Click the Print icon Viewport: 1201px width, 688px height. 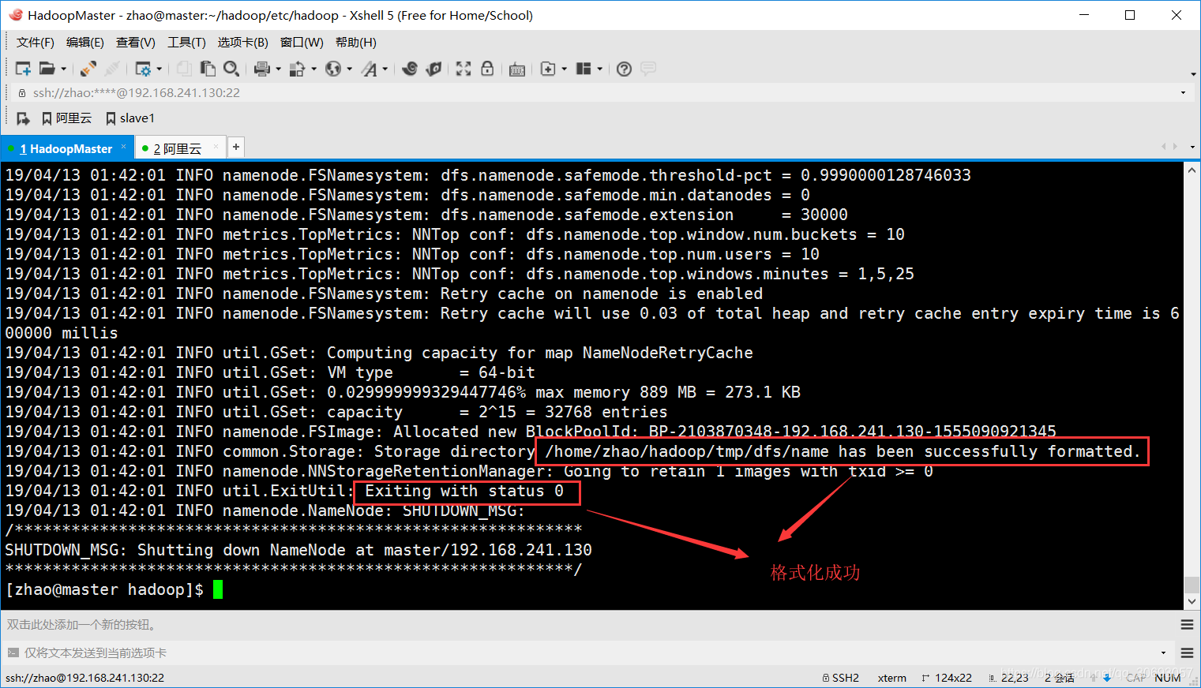pyautogui.click(x=262, y=69)
